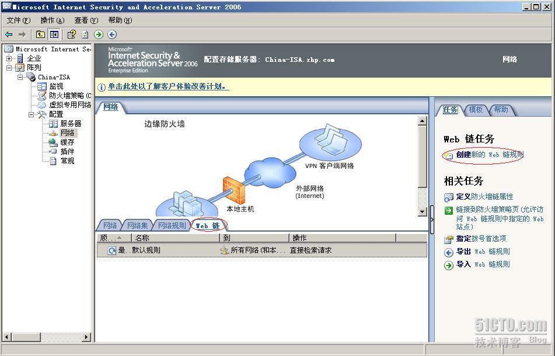Viewport: 555px width, 356px height.
Task: Click the China-ISA server icon
Action: click(31, 77)
